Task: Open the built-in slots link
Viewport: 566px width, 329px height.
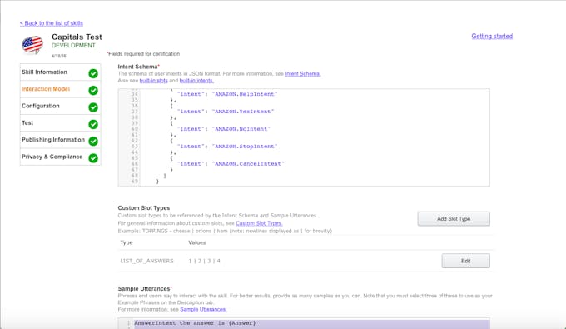Action: (153, 81)
